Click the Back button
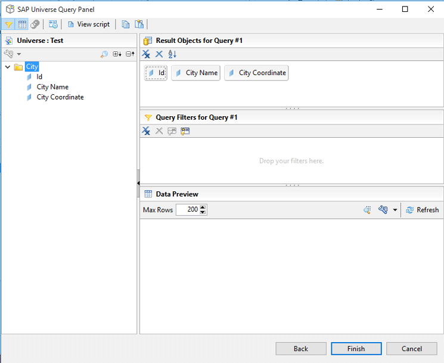Image resolution: width=444 pixels, height=363 pixels. tap(301, 349)
